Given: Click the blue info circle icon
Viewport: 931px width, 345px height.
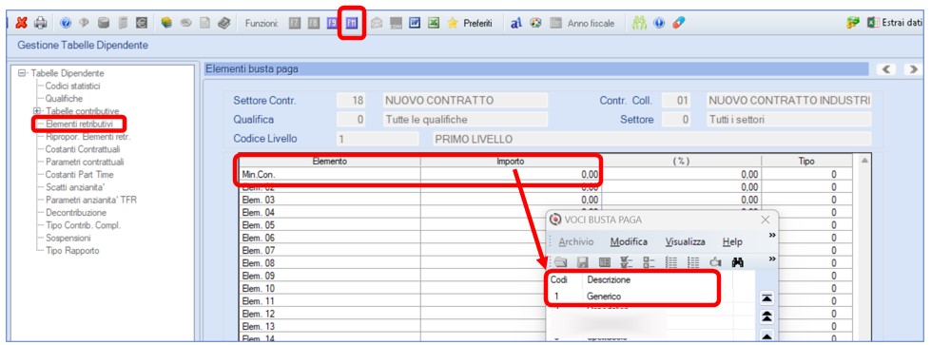Looking at the screenshot, I should click(659, 23).
